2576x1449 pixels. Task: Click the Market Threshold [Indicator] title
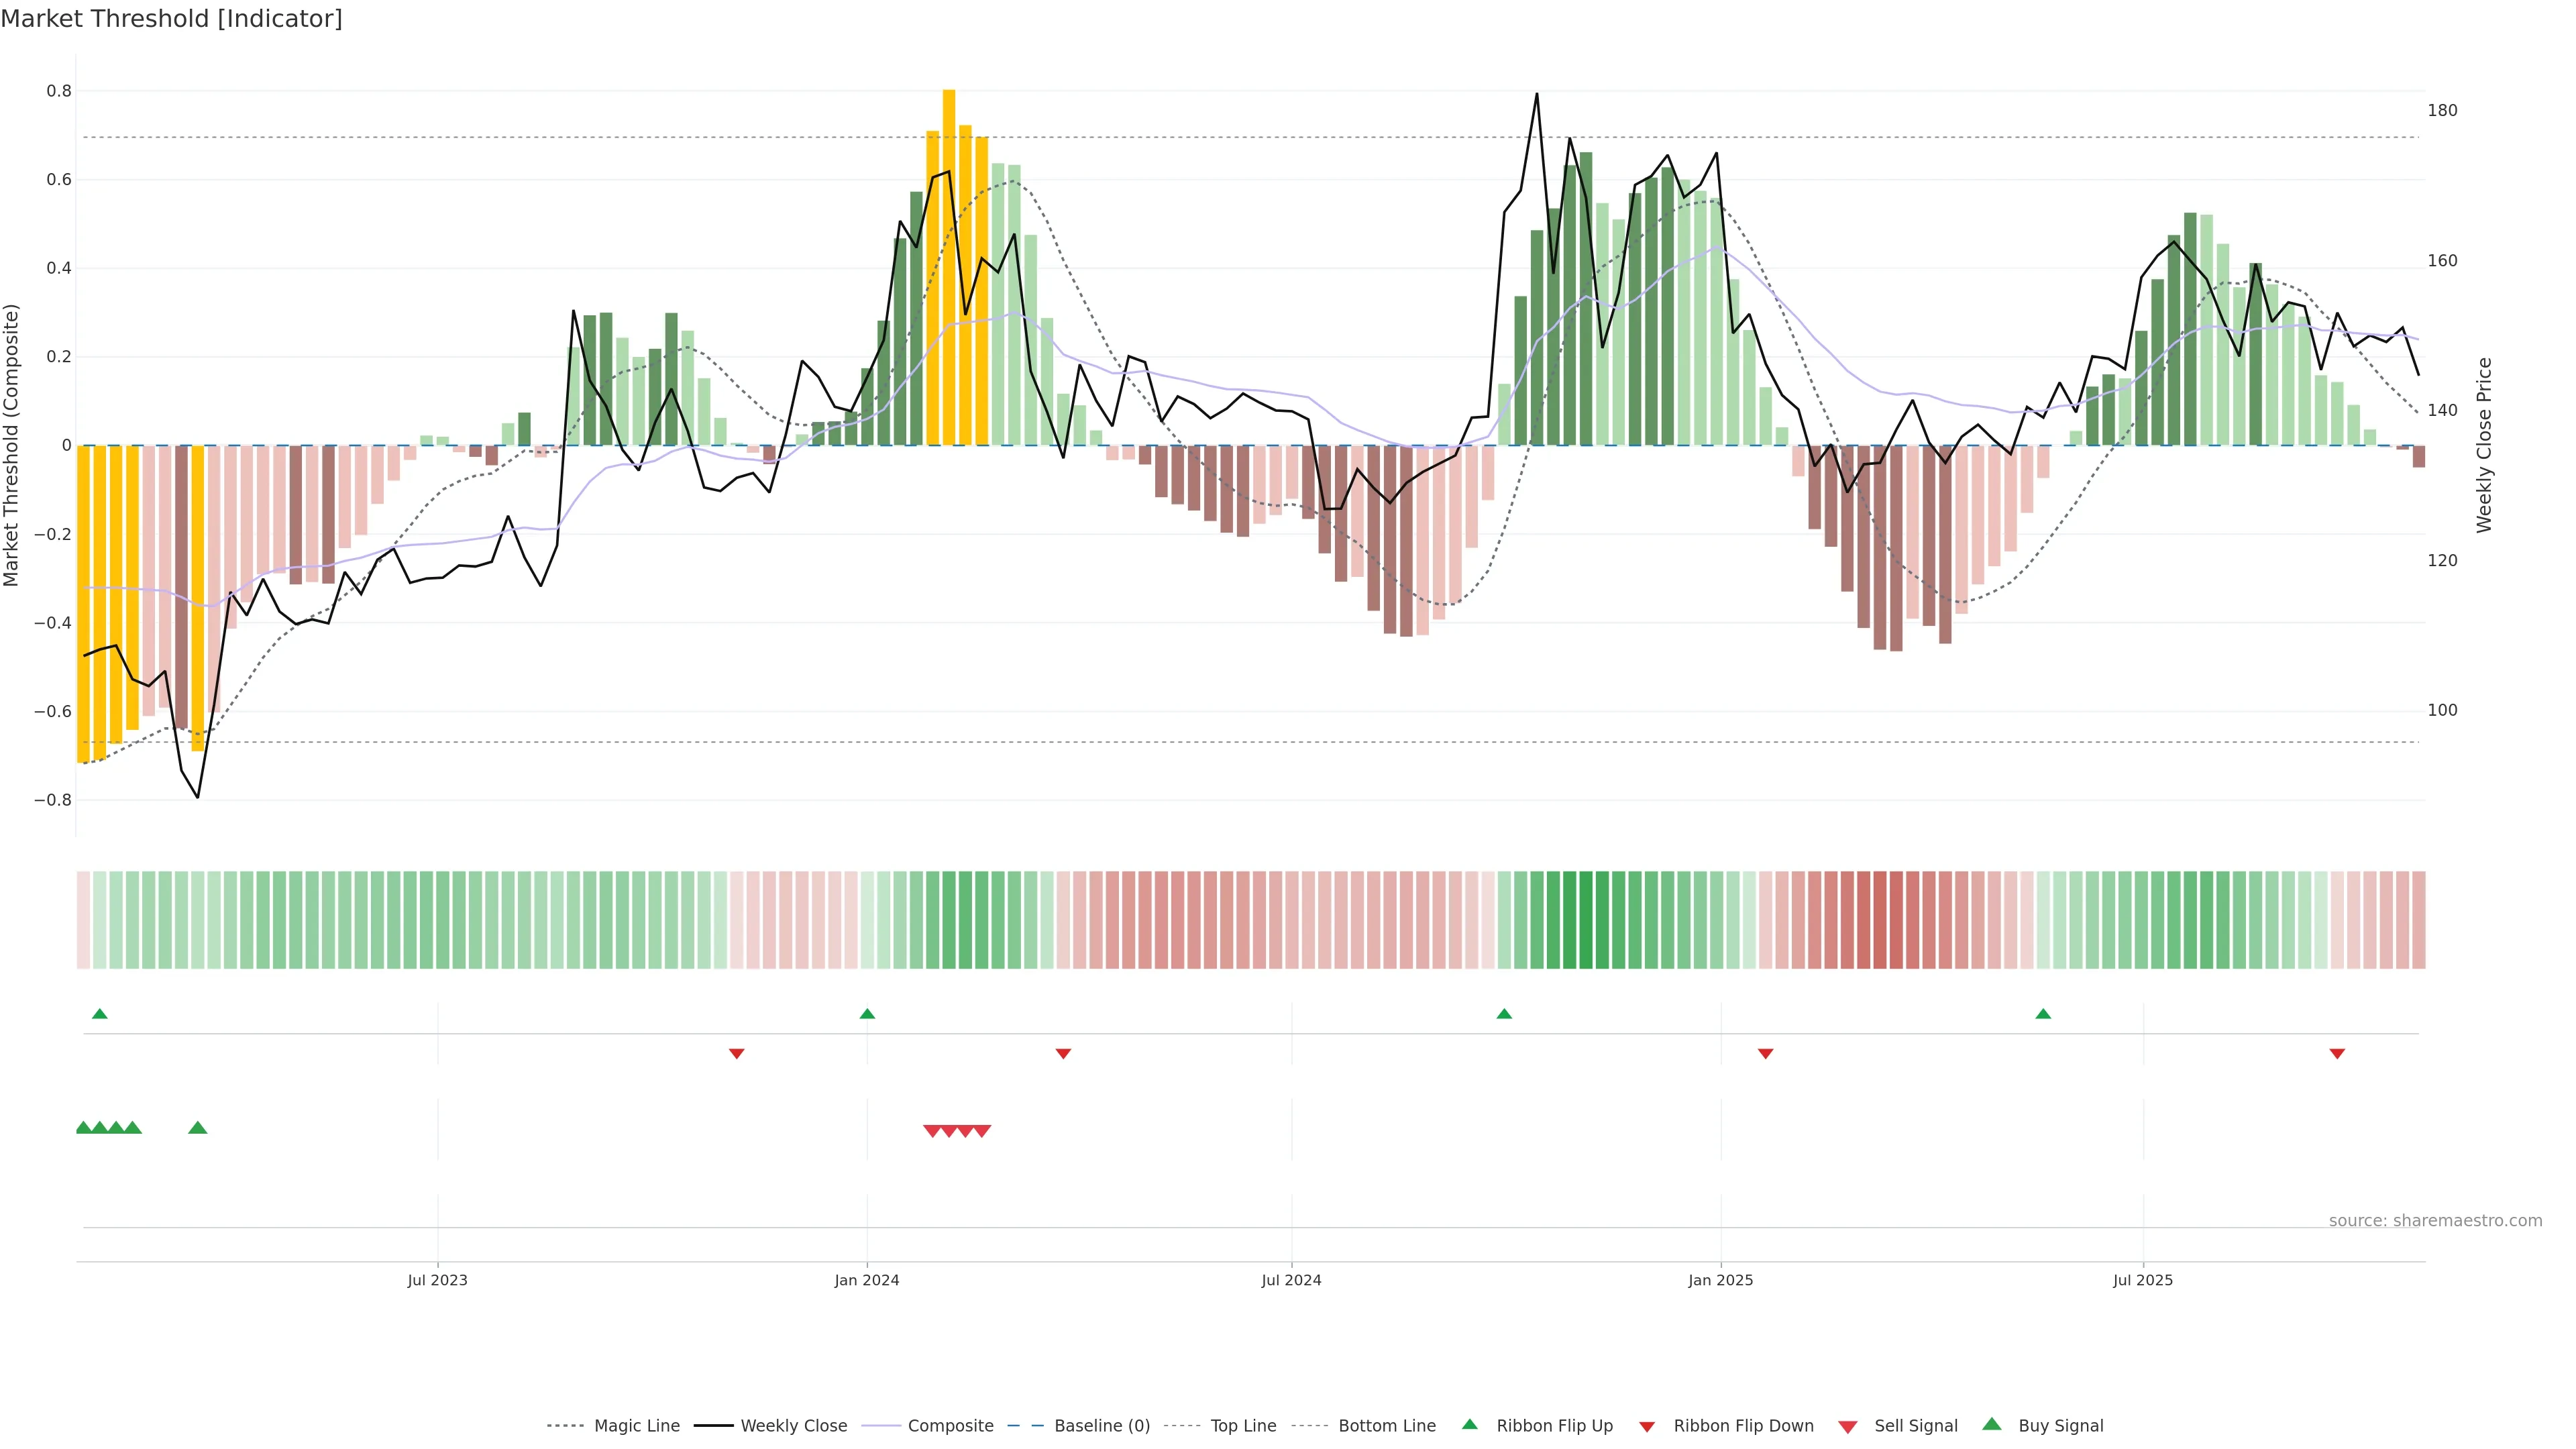tap(171, 19)
